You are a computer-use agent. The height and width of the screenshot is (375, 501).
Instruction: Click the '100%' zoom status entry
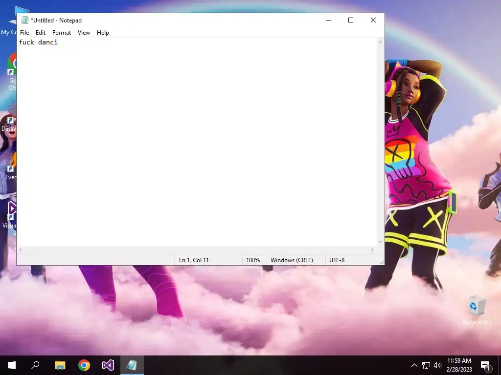point(253,260)
